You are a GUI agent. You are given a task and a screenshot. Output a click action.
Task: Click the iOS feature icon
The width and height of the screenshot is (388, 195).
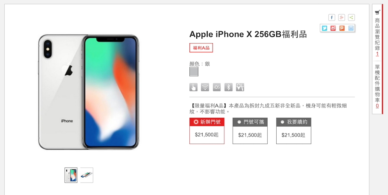click(x=217, y=87)
